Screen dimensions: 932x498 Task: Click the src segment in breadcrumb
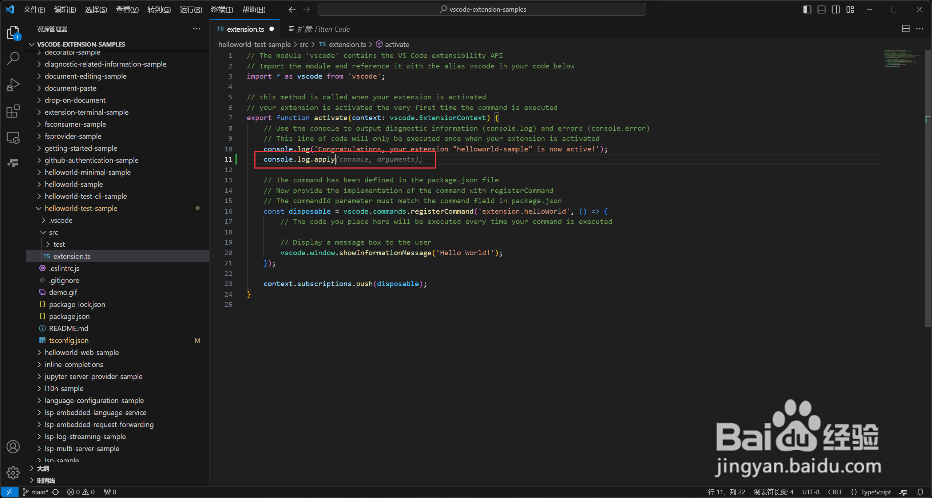(x=304, y=44)
